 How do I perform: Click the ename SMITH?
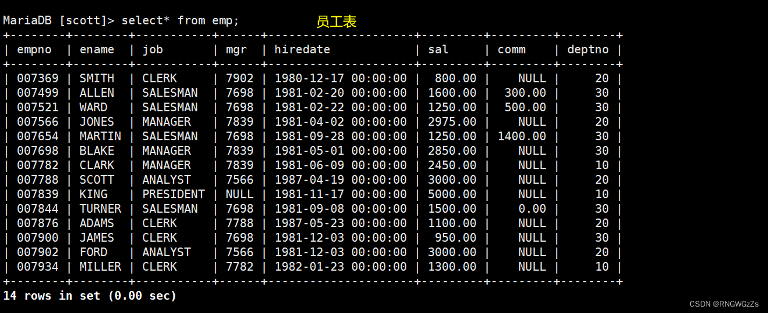coord(97,78)
